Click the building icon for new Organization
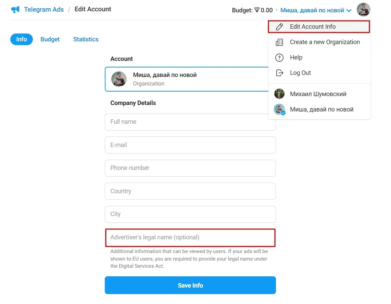This screenshot has width=391, height=304. 279,42
